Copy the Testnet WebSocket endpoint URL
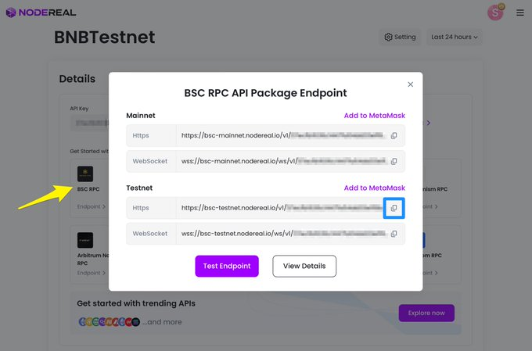This screenshot has height=351, width=532. (394, 234)
